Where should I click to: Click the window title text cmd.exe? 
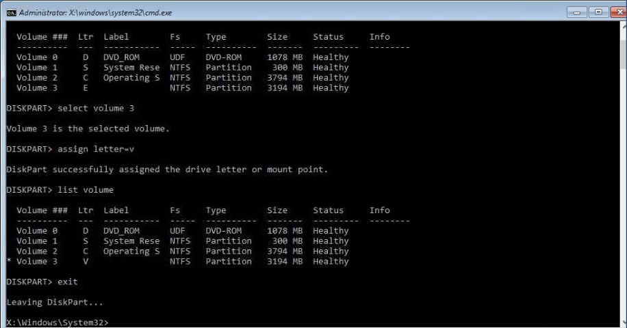pyautogui.click(x=96, y=13)
